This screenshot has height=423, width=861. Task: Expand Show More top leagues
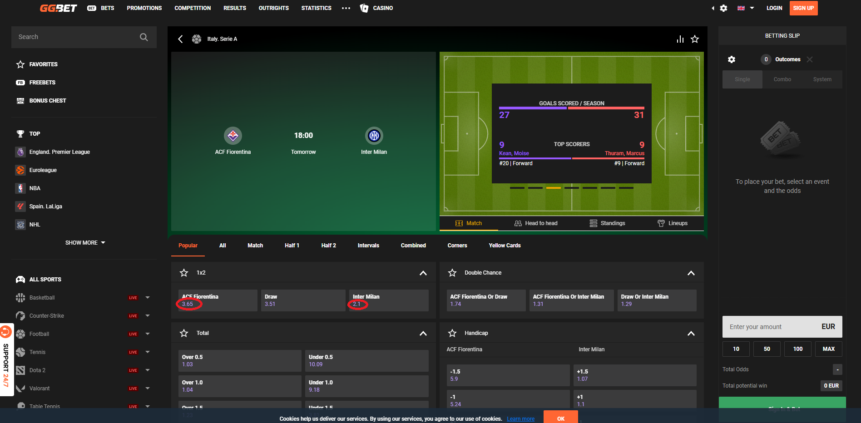[x=85, y=243]
